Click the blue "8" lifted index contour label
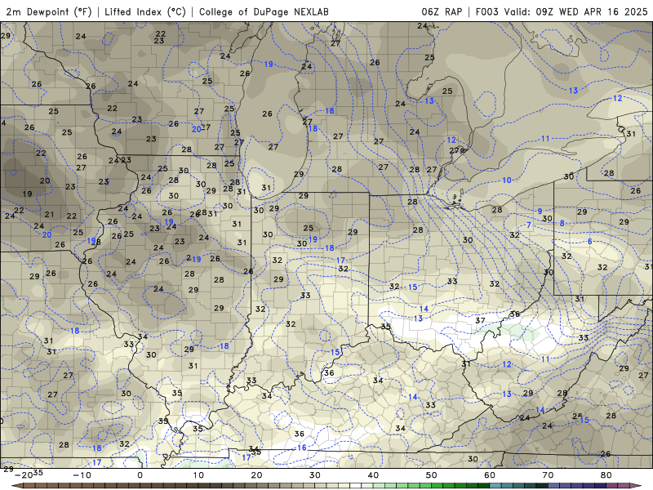 coord(562,223)
